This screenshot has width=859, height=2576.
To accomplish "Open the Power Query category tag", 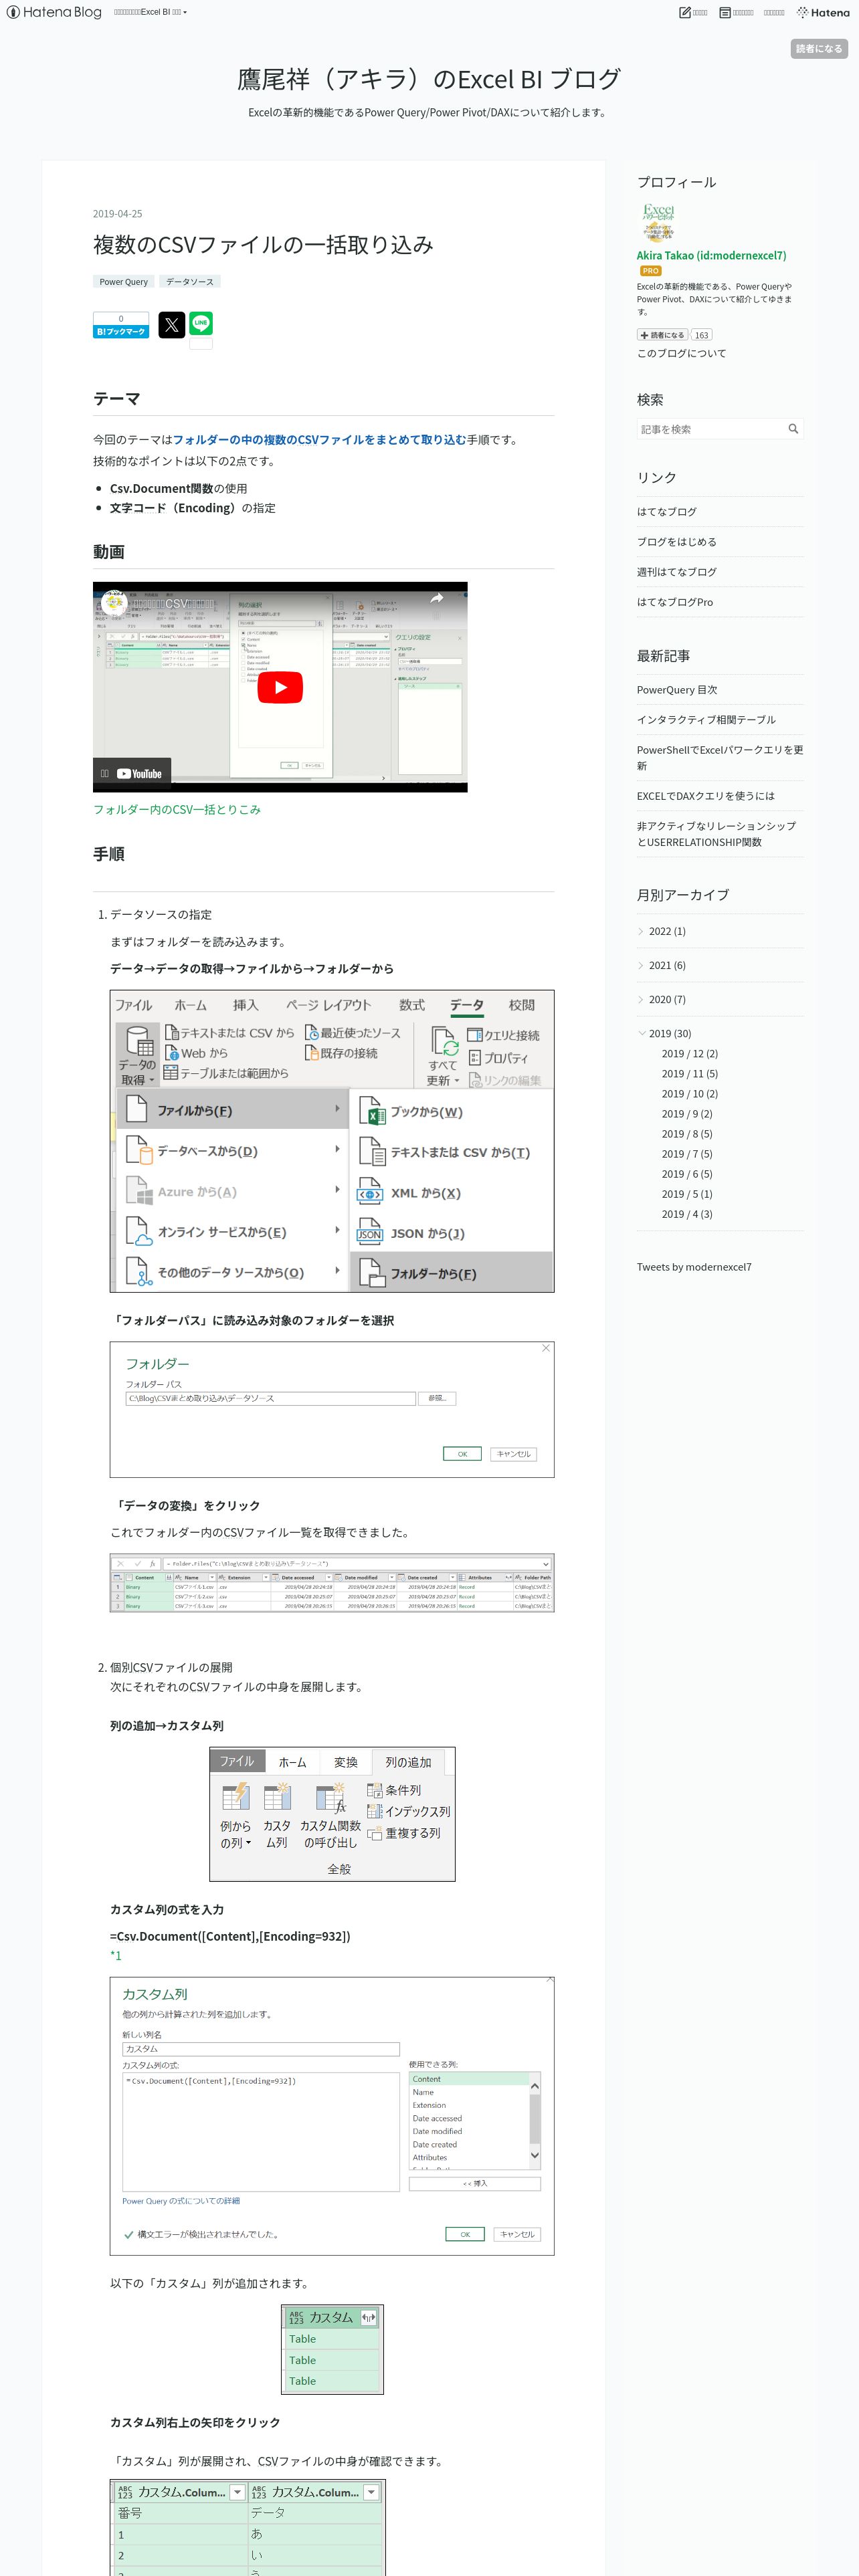I will point(123,282).
